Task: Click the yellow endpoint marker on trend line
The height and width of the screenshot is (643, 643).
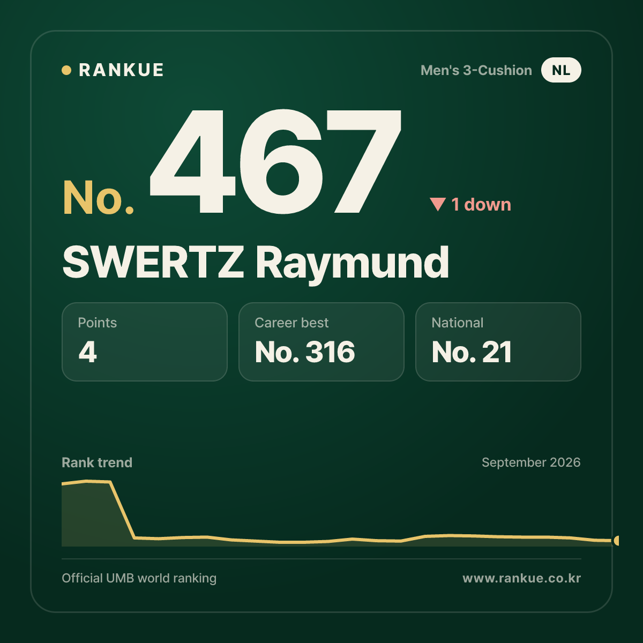Action: pos(616,541)
